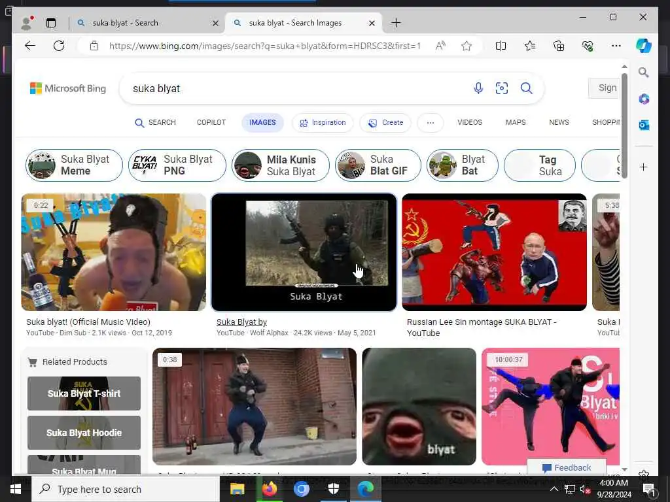
Task: Submit search with magnifier icon
Action: pyautogui.click(x=527, y=88)
